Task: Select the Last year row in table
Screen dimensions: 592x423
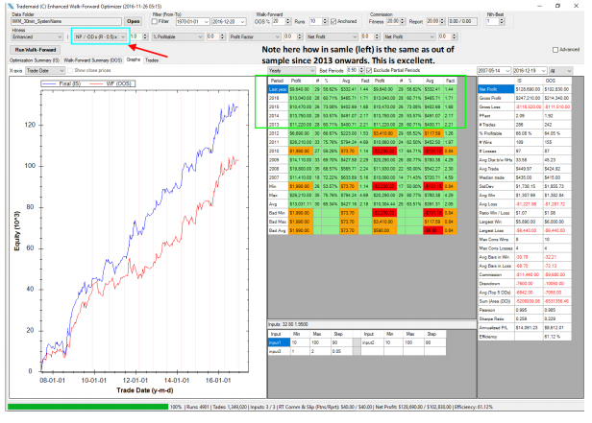Action: (x=277, y=89)
